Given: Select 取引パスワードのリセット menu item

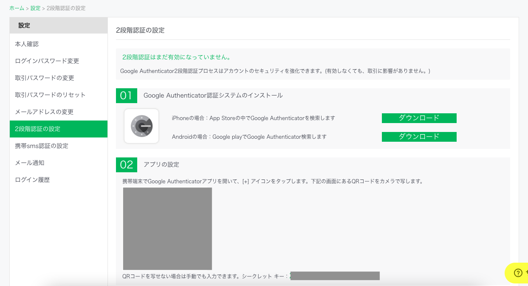Looking at the screenshot, I should coord(59,95).
